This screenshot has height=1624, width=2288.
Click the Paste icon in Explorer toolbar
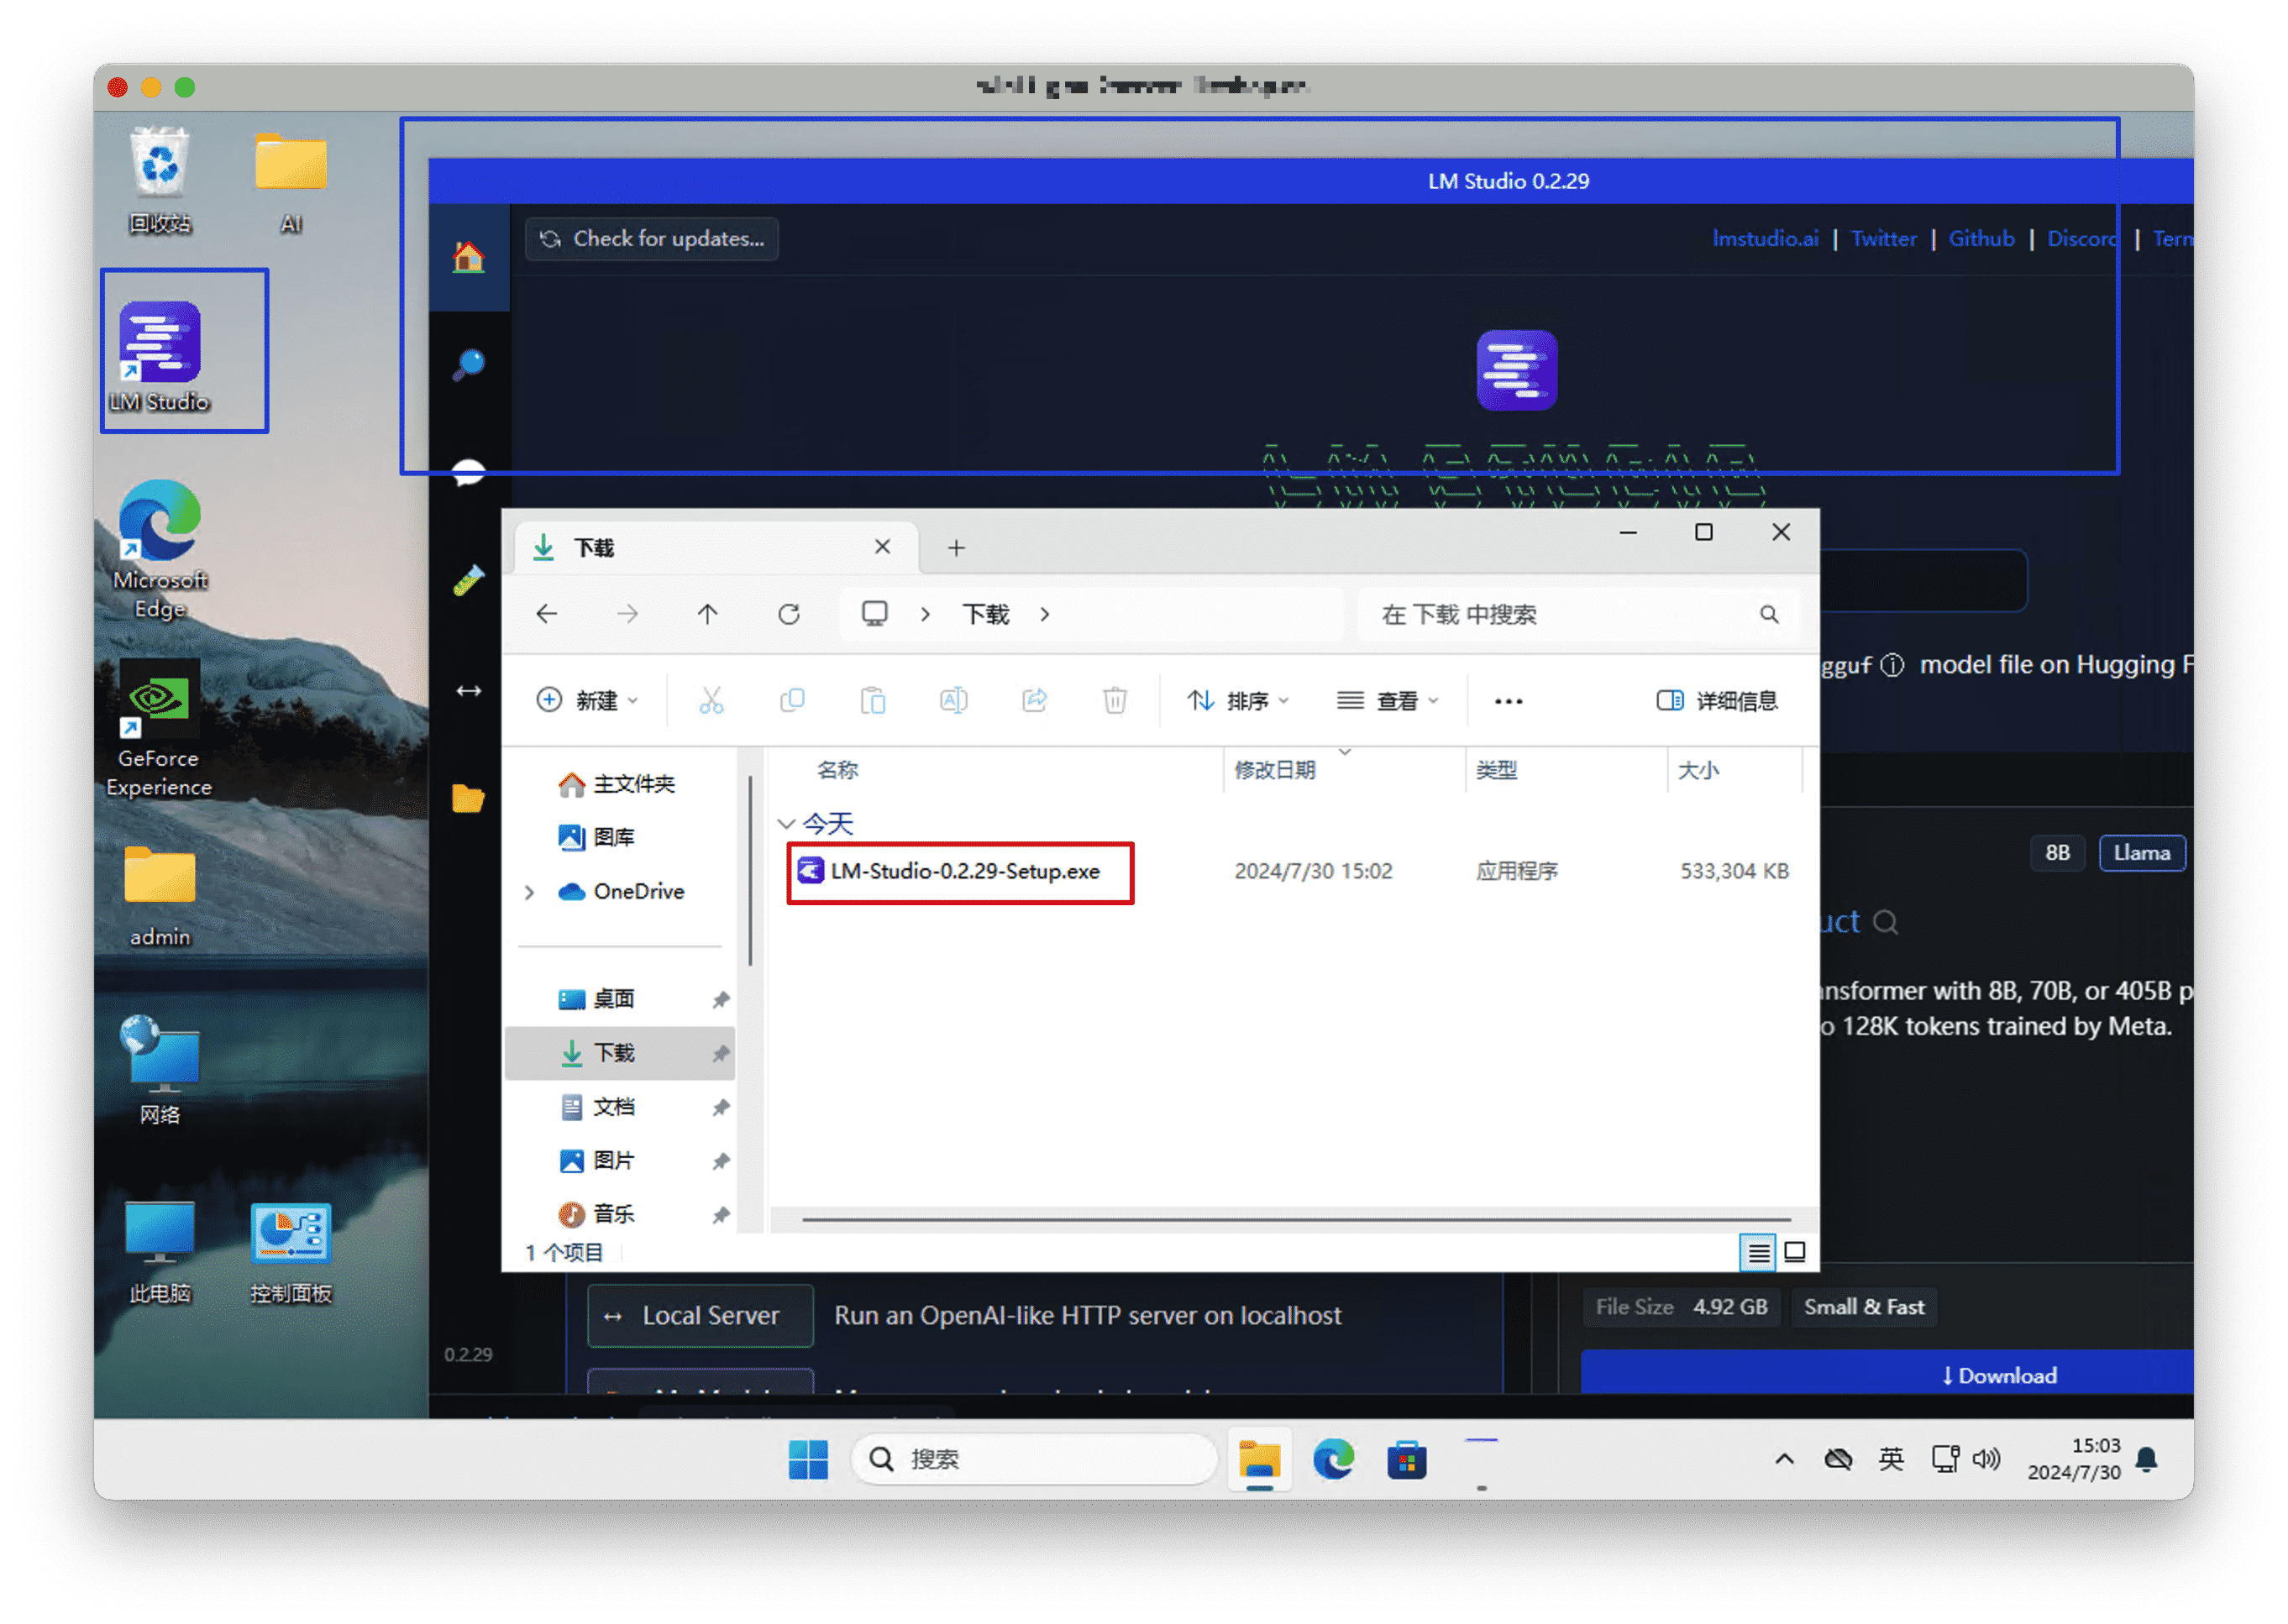coord(873,700)
